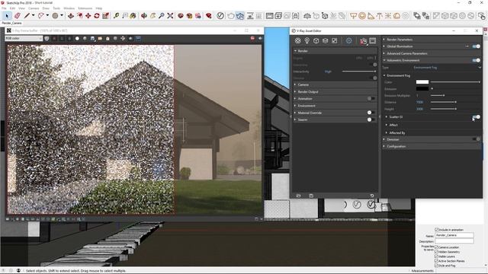
Task: Add V-Ray dome light from toolbar
Action: [x=396, y=15]
